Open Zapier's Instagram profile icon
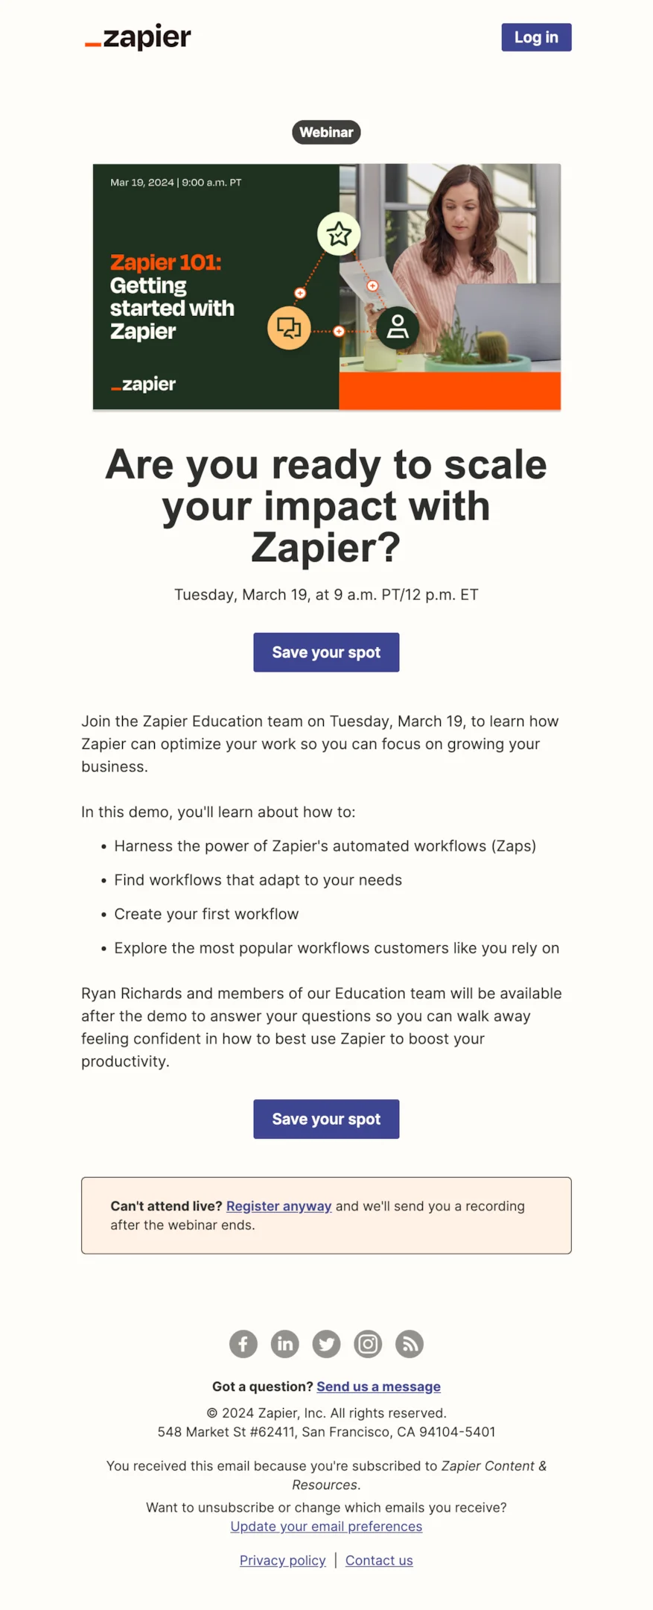 [367, 1344]
